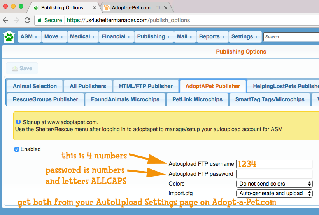Click the green paw home logo
Viewport: 319px width, 215px height.
(x=9, y=37)
